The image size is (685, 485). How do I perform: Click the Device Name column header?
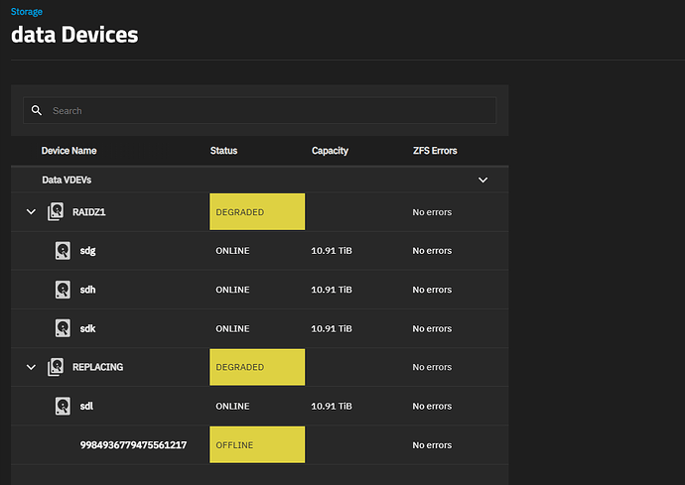point(68,151)
